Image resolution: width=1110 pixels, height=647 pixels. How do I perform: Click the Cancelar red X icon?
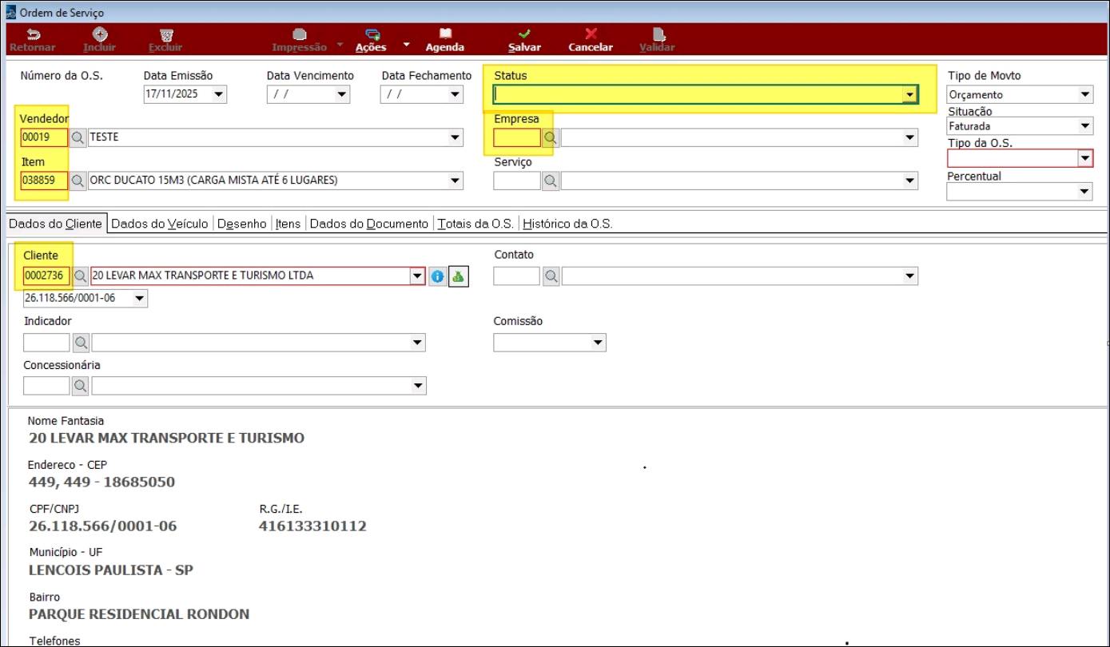pos(591,35)
